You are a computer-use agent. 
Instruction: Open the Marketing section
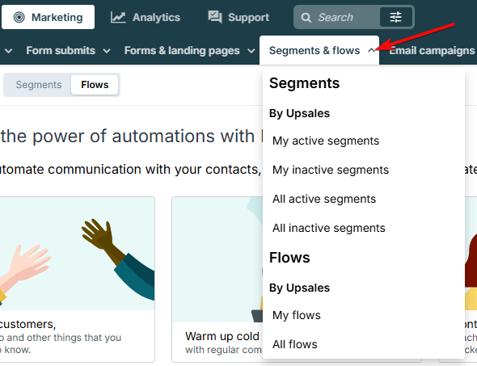(x=48, y=17)
